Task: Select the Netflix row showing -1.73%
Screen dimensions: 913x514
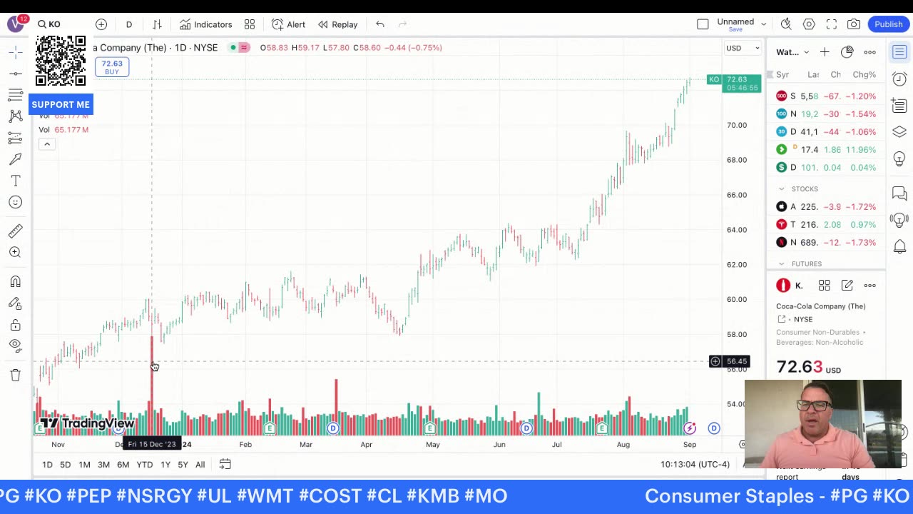Action: (826, 243)
